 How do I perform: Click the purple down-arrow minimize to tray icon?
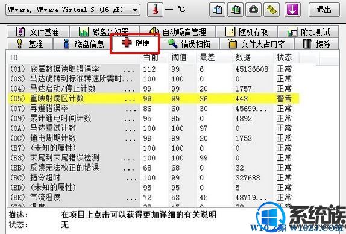[x=292, y=10]
